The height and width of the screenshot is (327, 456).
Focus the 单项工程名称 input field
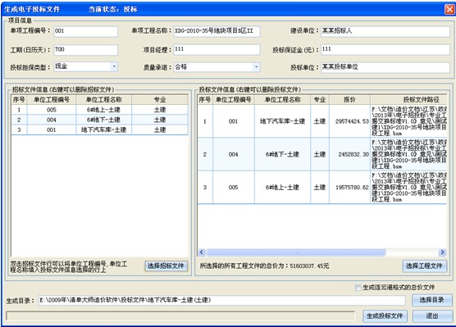pos(217,31)
